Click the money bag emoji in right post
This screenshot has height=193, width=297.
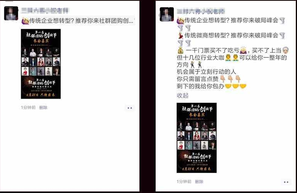coord(181,50)
